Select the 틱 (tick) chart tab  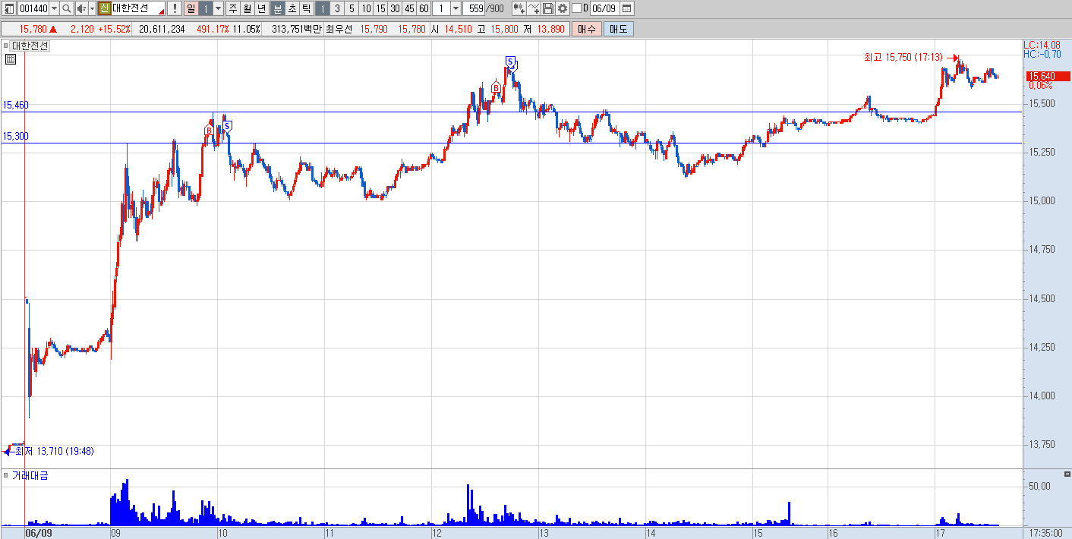coord(306,8)
